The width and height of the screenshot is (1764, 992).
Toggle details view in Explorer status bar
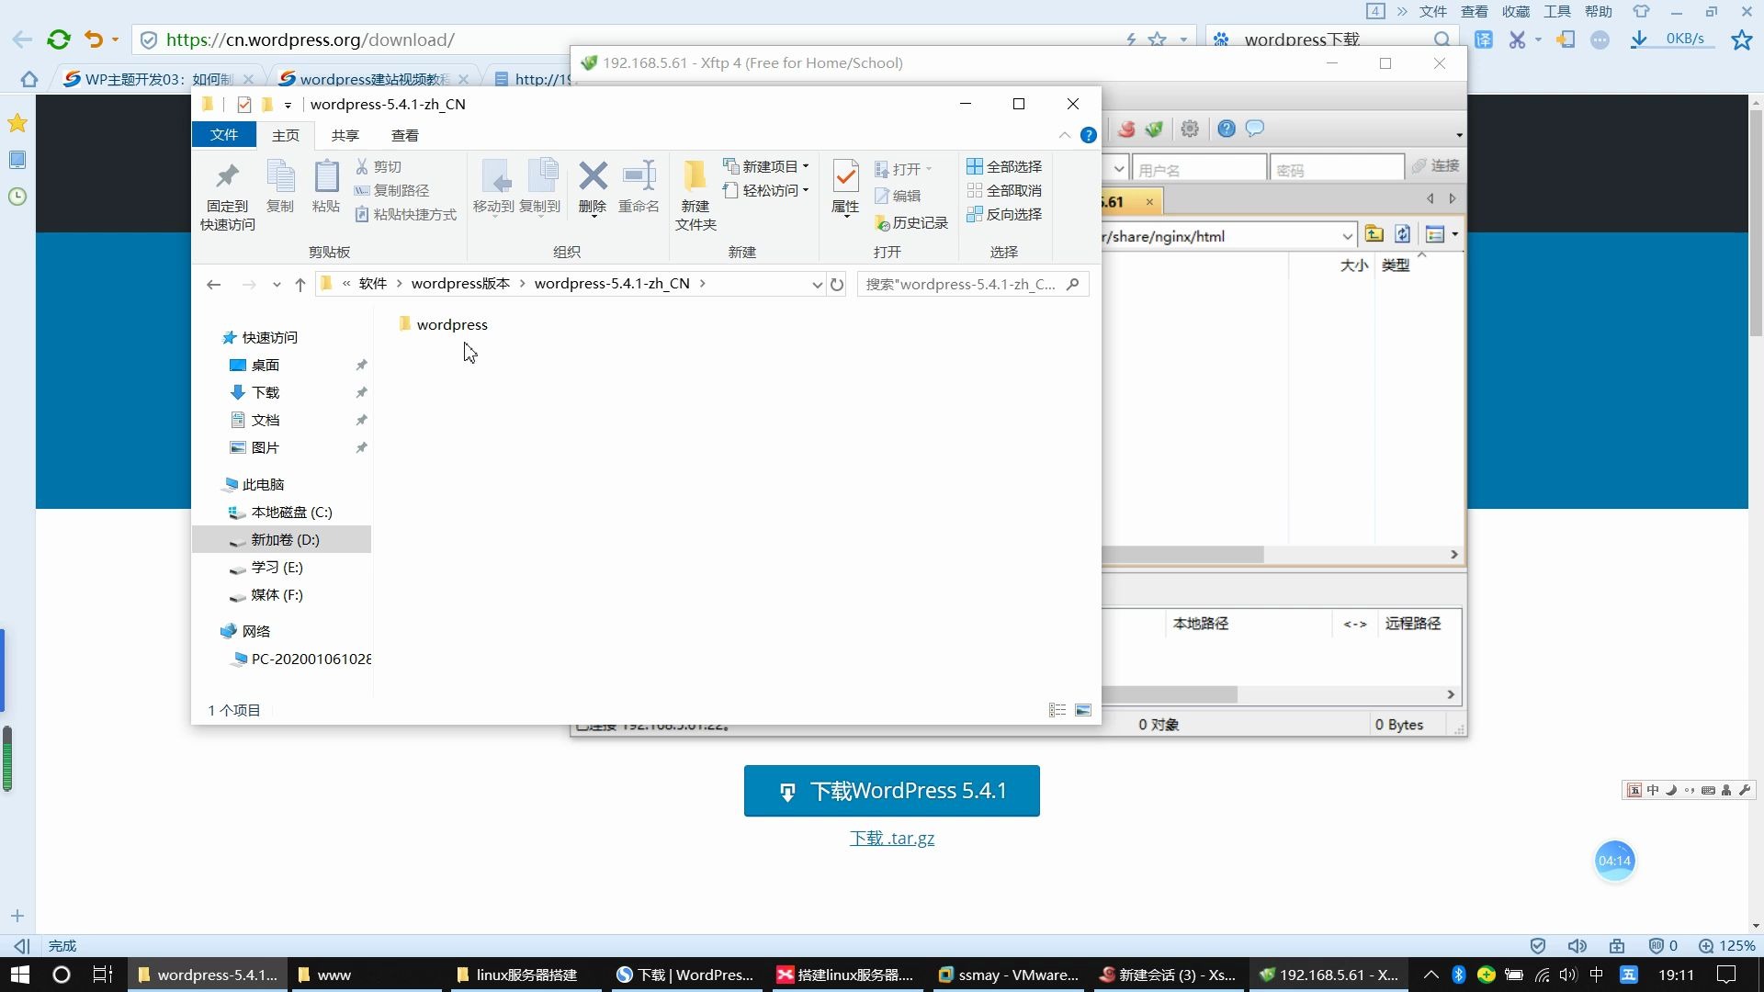1057,710
